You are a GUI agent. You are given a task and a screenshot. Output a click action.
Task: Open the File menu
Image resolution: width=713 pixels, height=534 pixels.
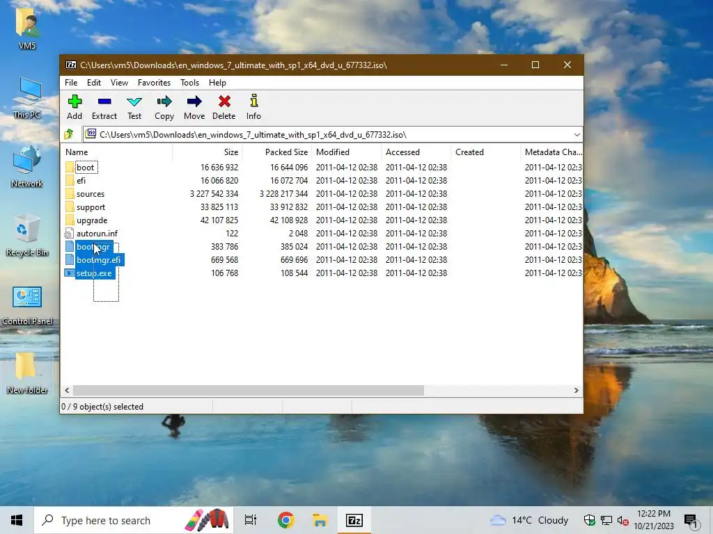pos(71,83)
